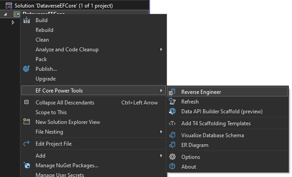Expand the File Nesting submenu arrow
This screenshot has height=177, width=292.
(x=161, y=132)
